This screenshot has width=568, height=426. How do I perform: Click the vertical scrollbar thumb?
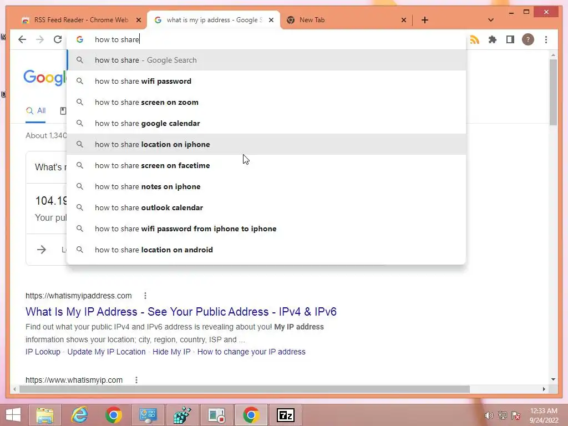[x=553, y=92]
